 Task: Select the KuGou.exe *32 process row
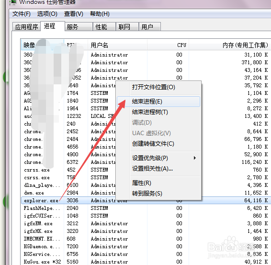pyautogui.click(x=146, y=262)
